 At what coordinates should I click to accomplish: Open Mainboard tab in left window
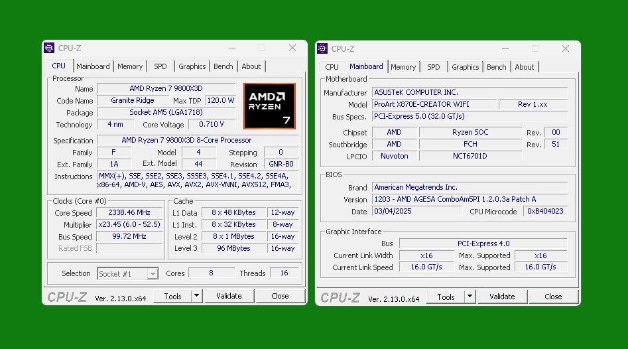pos(93,66)
